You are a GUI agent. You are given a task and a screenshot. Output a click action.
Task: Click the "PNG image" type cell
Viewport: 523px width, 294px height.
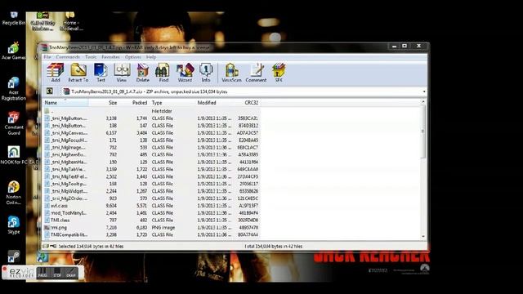[x=163, y=228]
